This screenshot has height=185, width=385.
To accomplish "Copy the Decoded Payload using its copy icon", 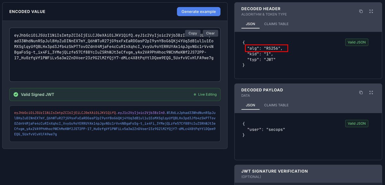I will click(361, 92).
